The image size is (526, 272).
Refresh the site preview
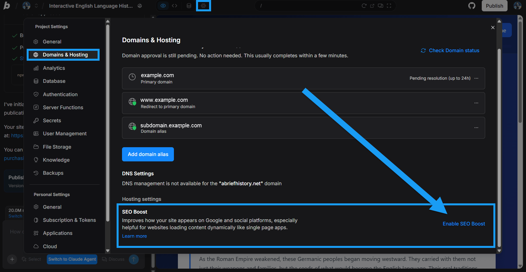coord(365,5)
